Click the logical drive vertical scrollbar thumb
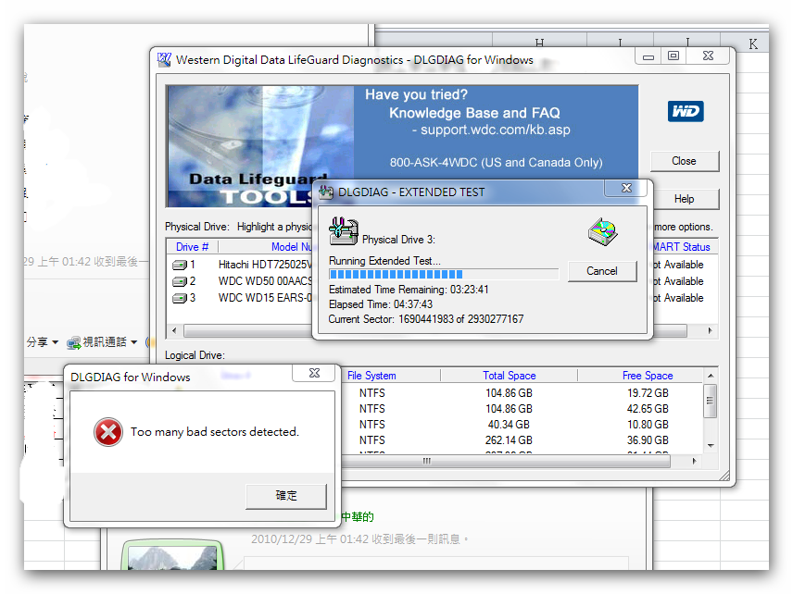 pyautogui.click(x=710, y=401)
